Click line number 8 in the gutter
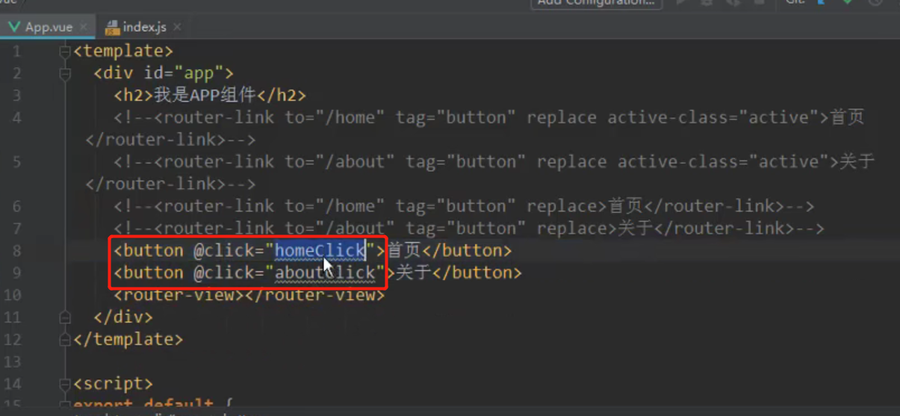This screenshot has height=416, width=900. tap(16, 251)
